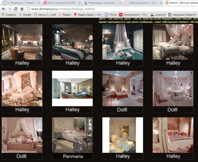Click the Dolfi label under canopy sofa
198x162 pixels.
(x=22, y=156)
